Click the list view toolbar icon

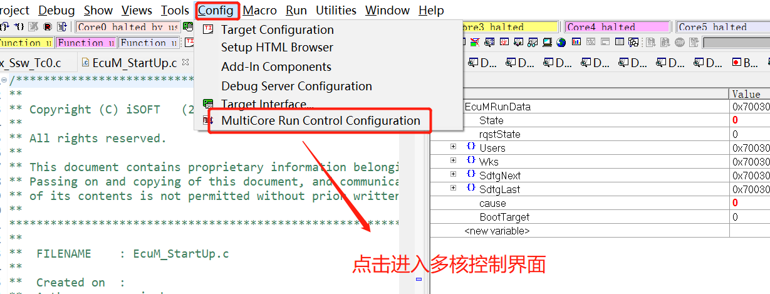pos(620,42)
